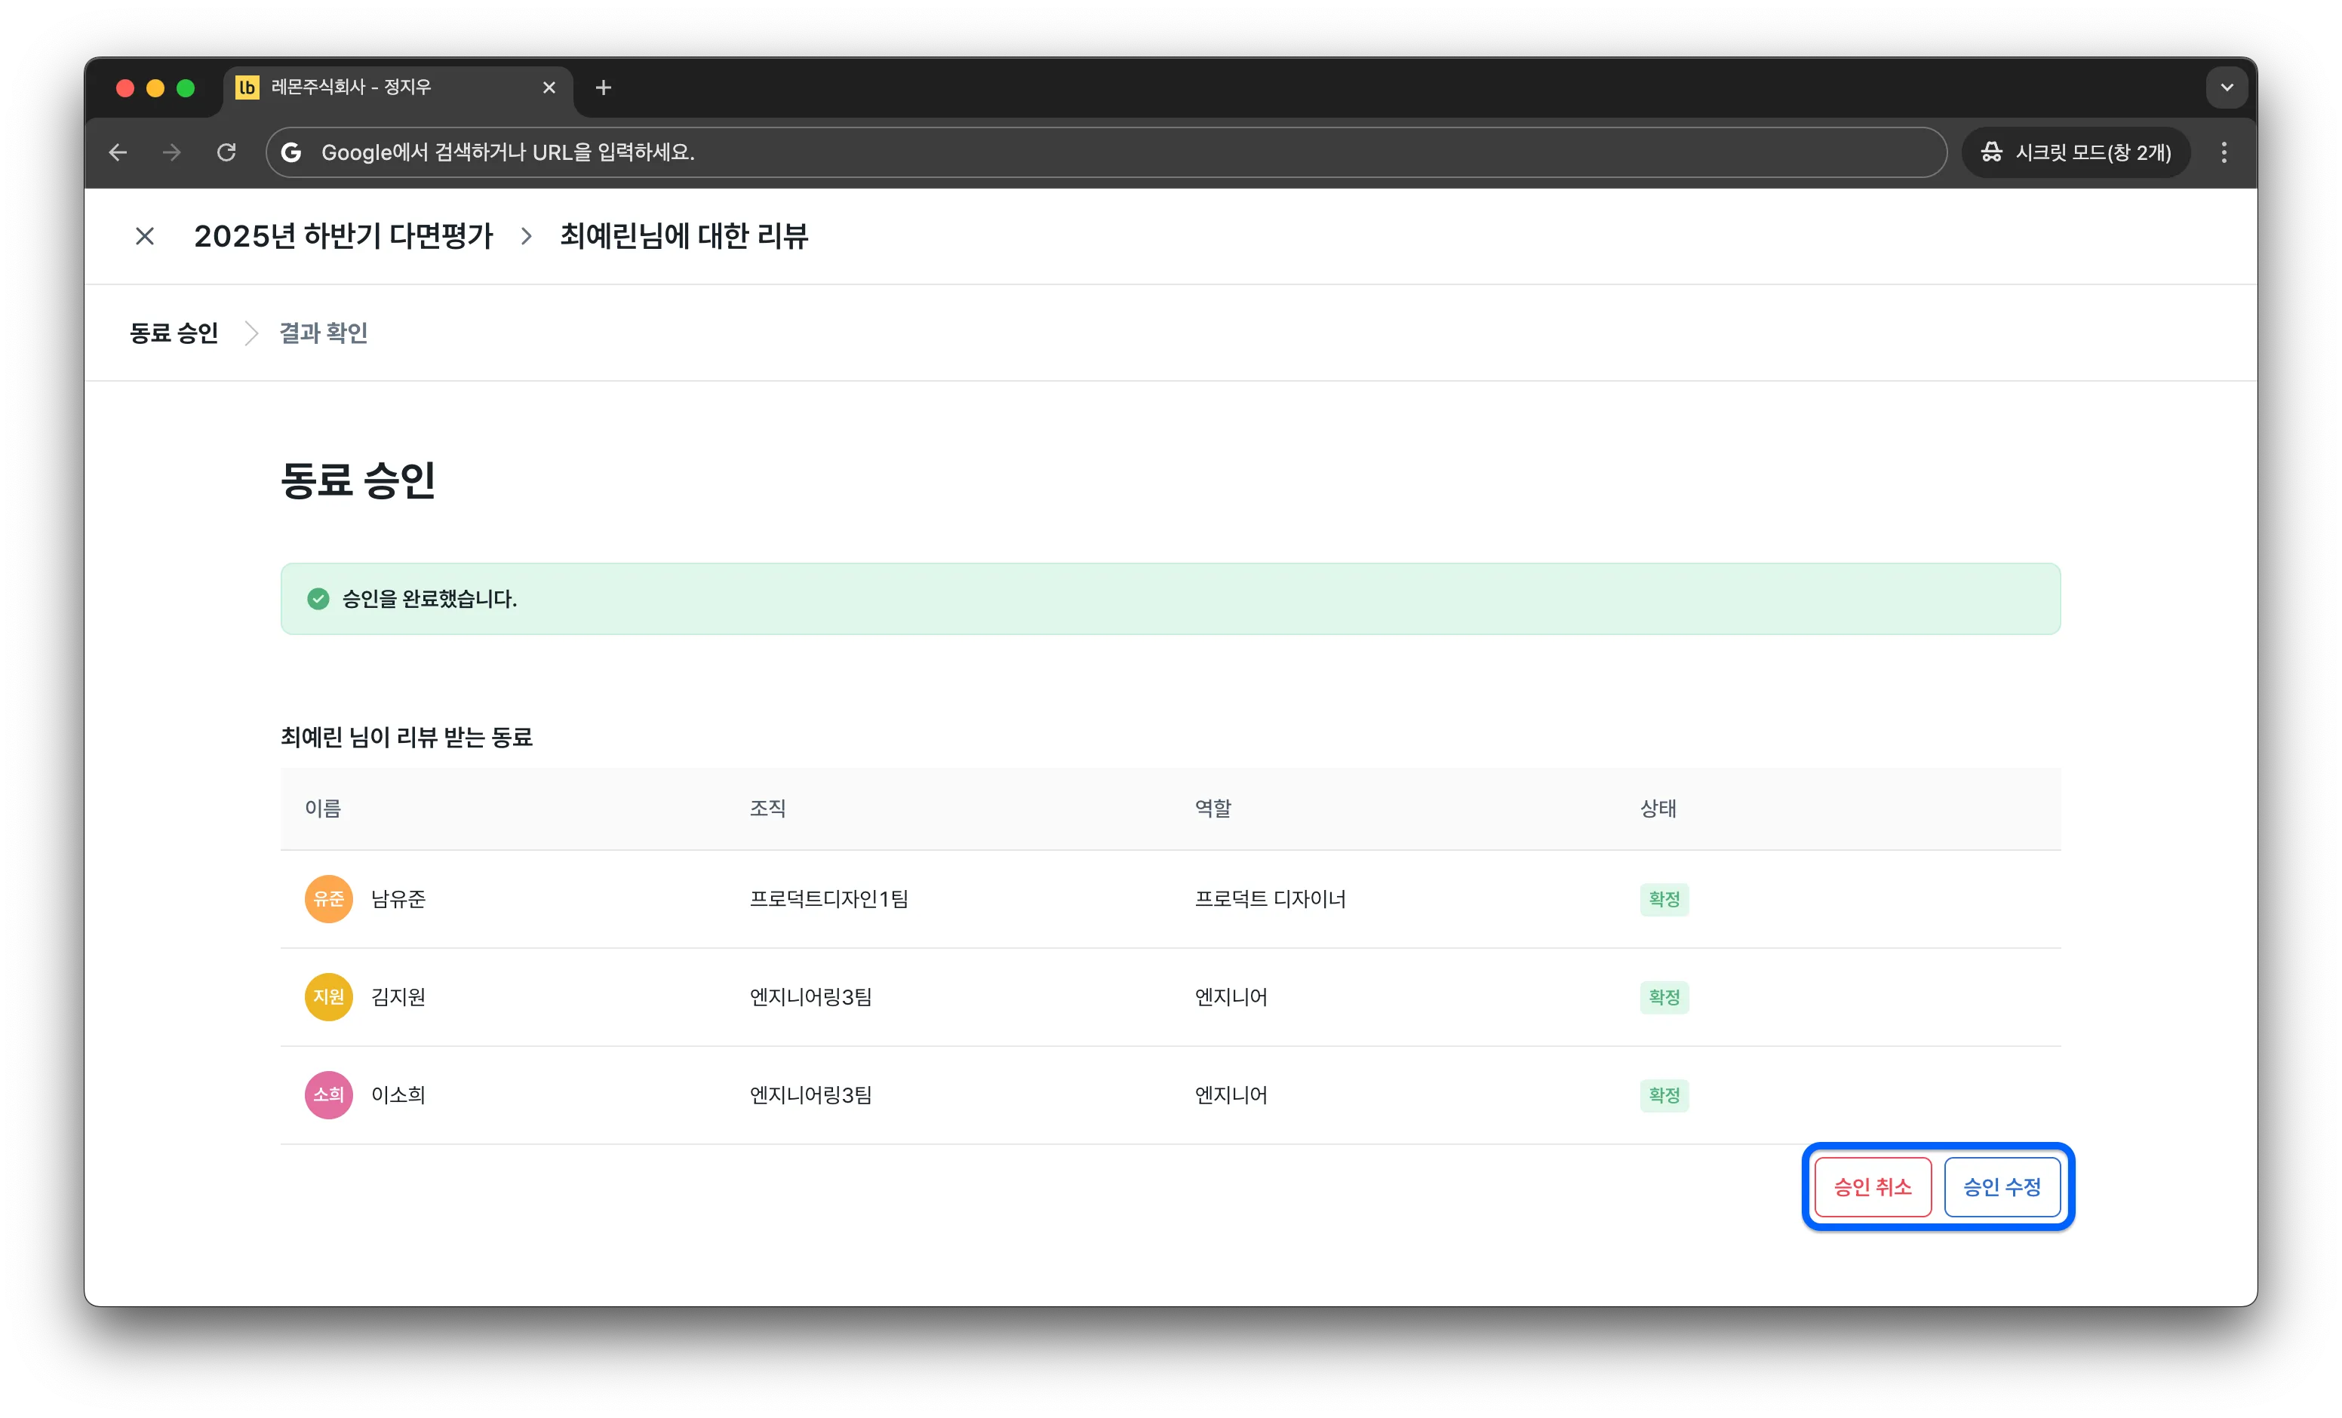Viewport: 2342px width, 1418px height.
Task: Select the 동료 승인 step tab
Action: pyautogui.click(x=174, y=333)
